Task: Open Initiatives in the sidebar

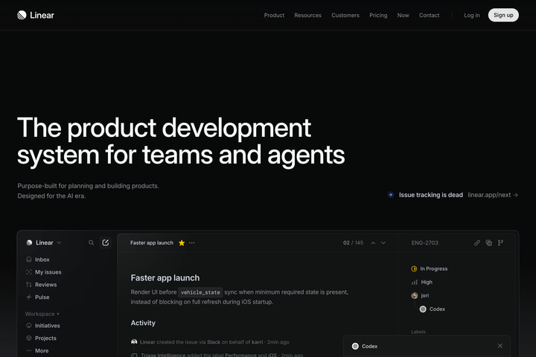Action: tap(43, 326)
